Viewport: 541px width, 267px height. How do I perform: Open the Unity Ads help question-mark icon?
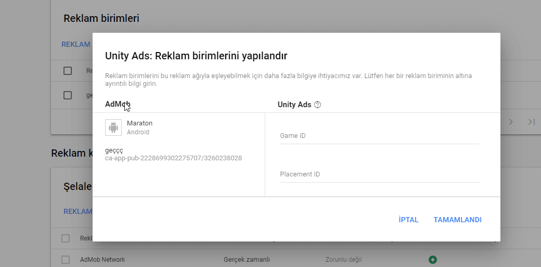tap(318, 105)
